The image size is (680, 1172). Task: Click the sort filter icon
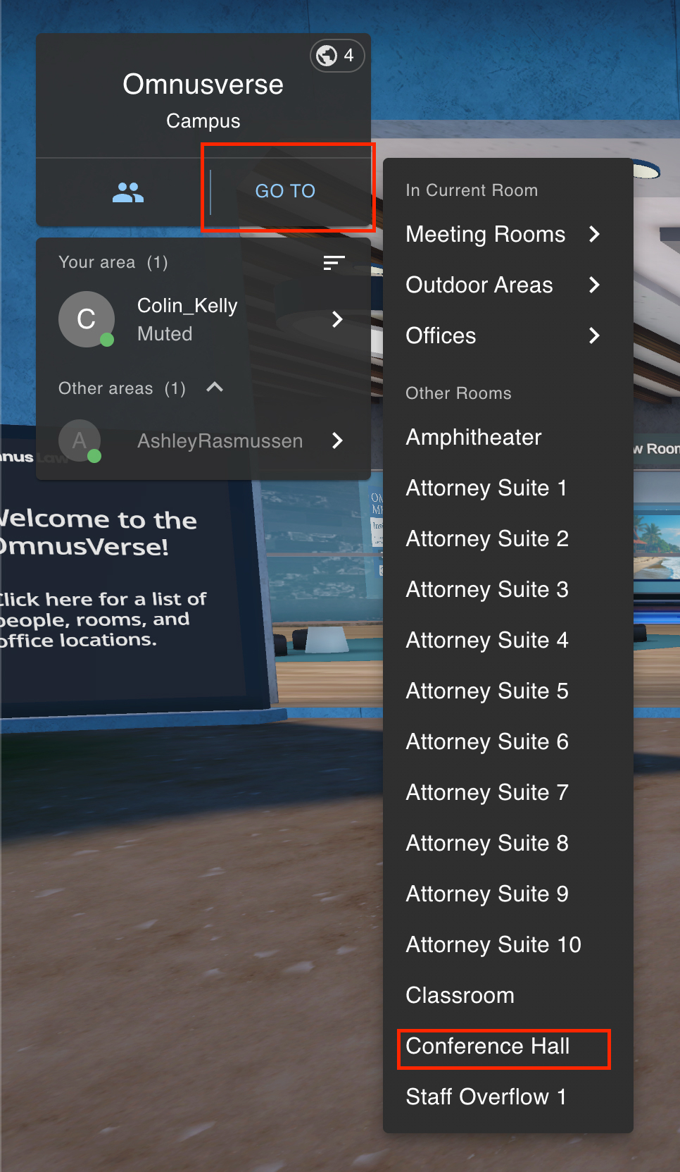[334, 263]
